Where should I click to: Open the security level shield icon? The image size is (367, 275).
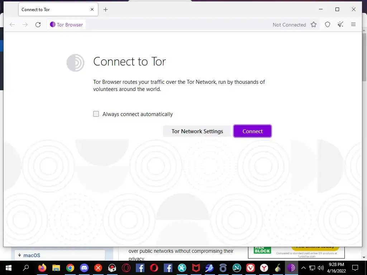pos(328,25)
